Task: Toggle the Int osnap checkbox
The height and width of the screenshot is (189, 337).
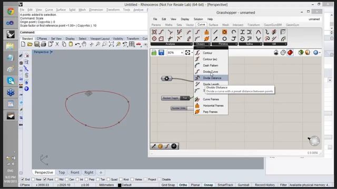Action: pyautogui.click(x=77, y=180)
